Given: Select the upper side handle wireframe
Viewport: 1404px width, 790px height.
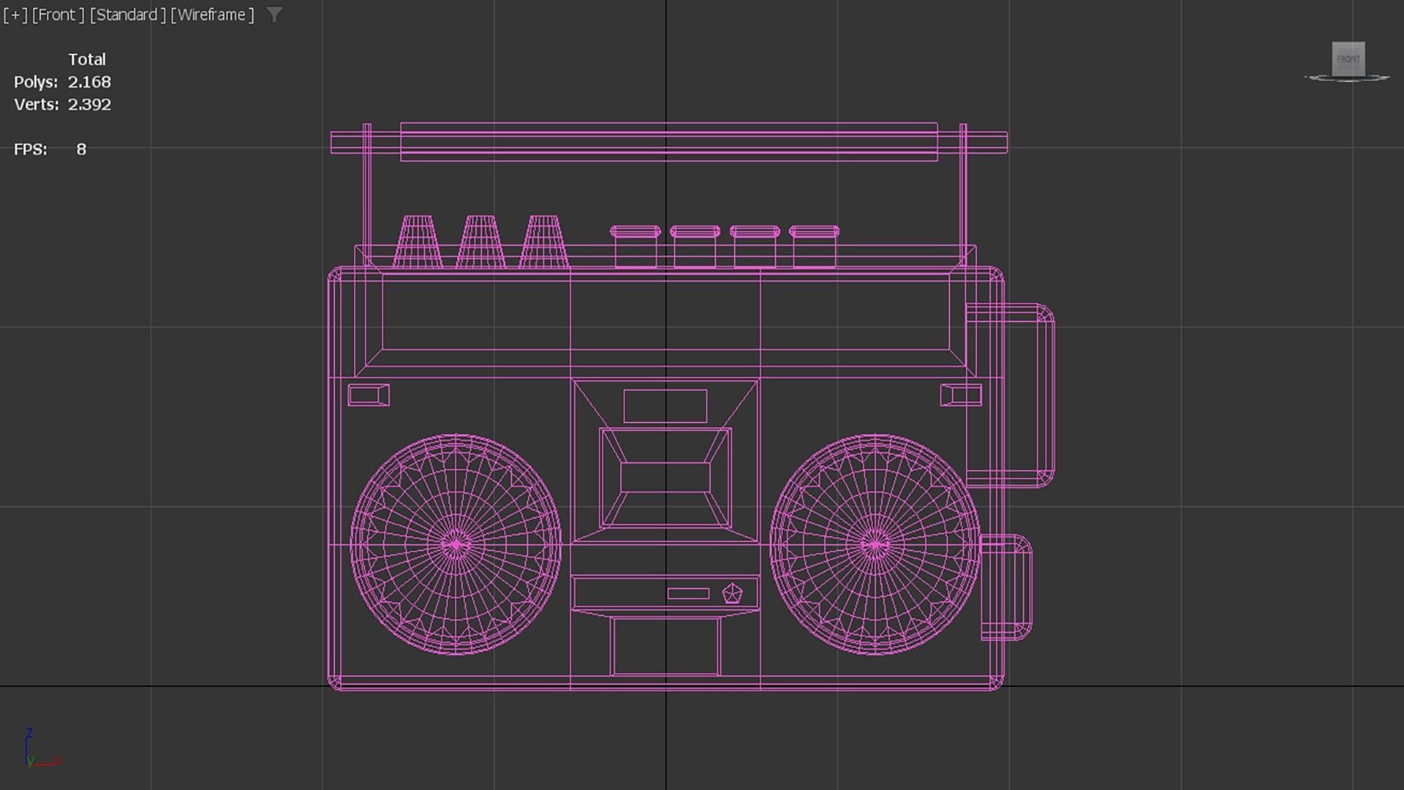Looking at the screenshot, I should tap(1011, 395).
